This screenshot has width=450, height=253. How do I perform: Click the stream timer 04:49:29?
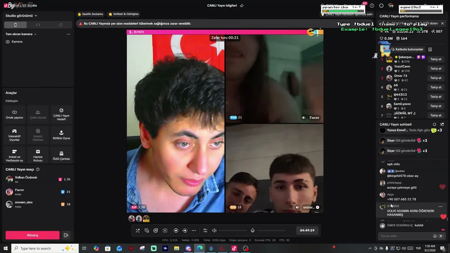pyautogui.click(x=307, y=231)
